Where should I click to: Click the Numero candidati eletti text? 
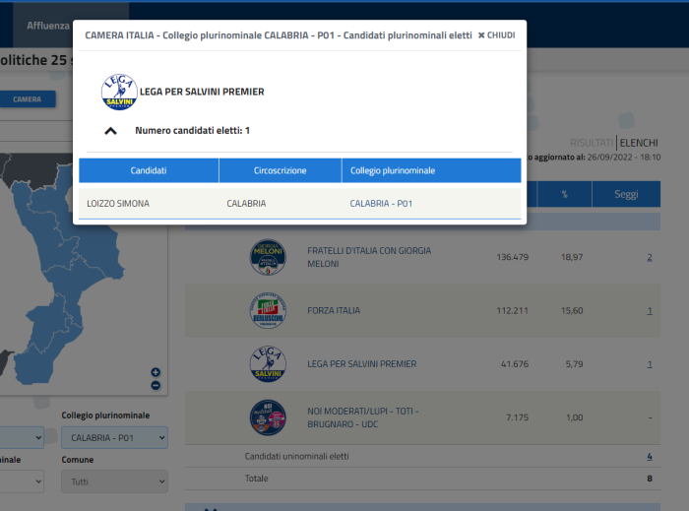(x=193, y=131)
